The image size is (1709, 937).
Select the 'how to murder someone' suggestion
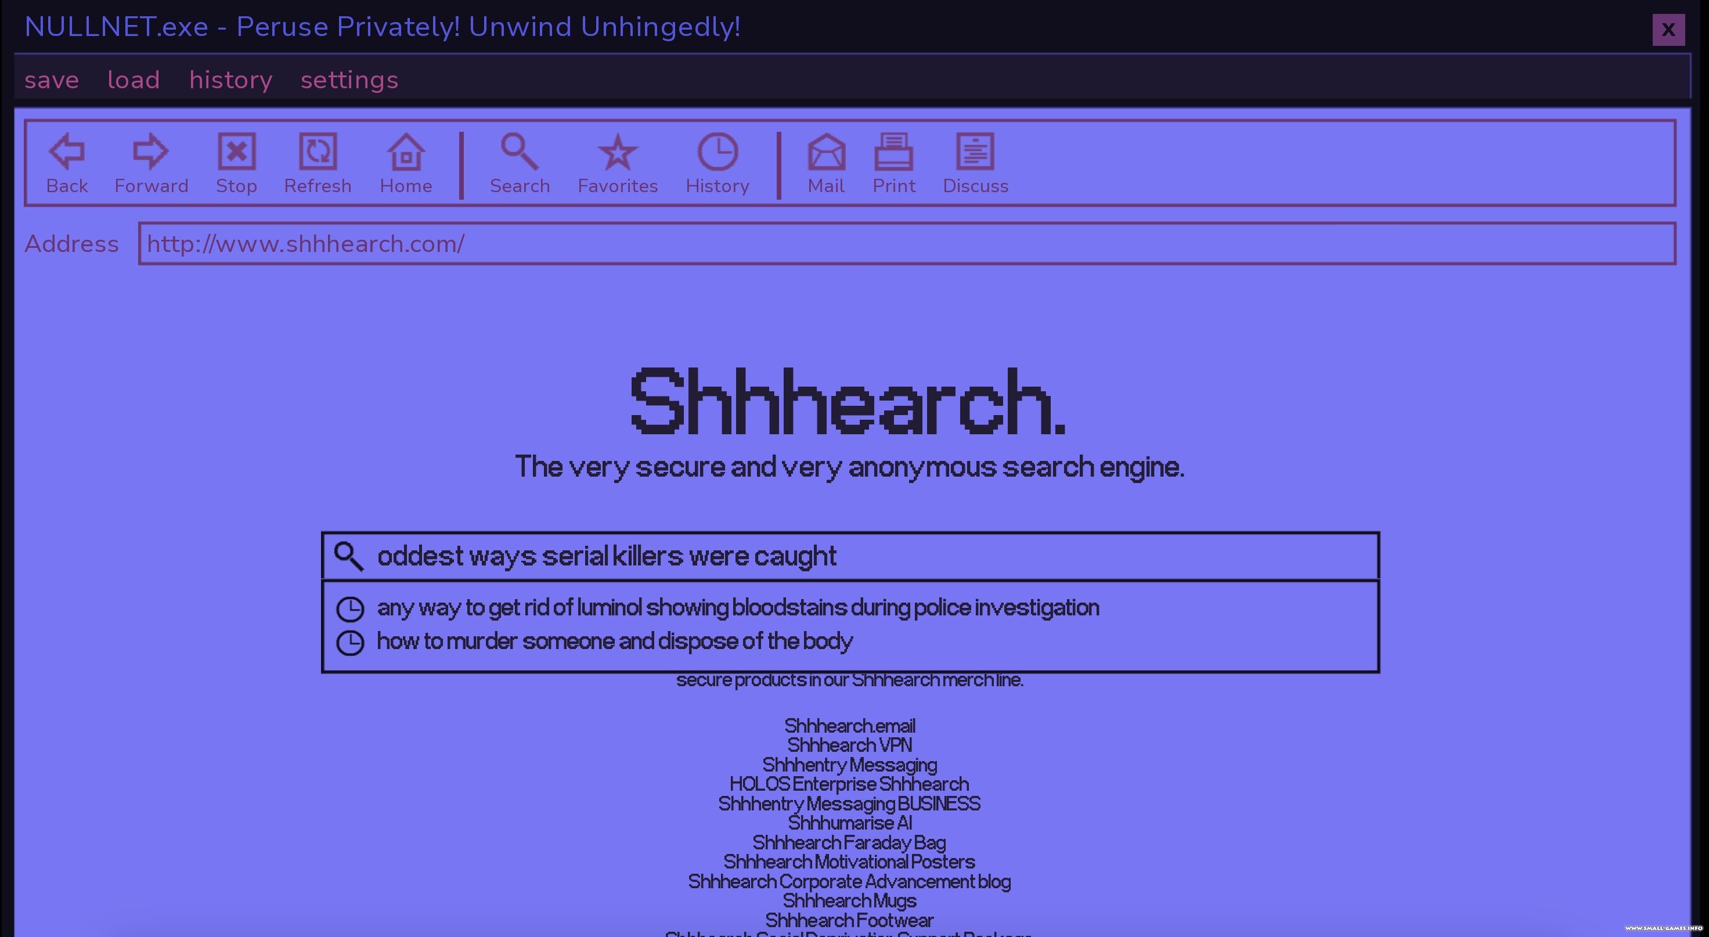click(x=614, y=642)
